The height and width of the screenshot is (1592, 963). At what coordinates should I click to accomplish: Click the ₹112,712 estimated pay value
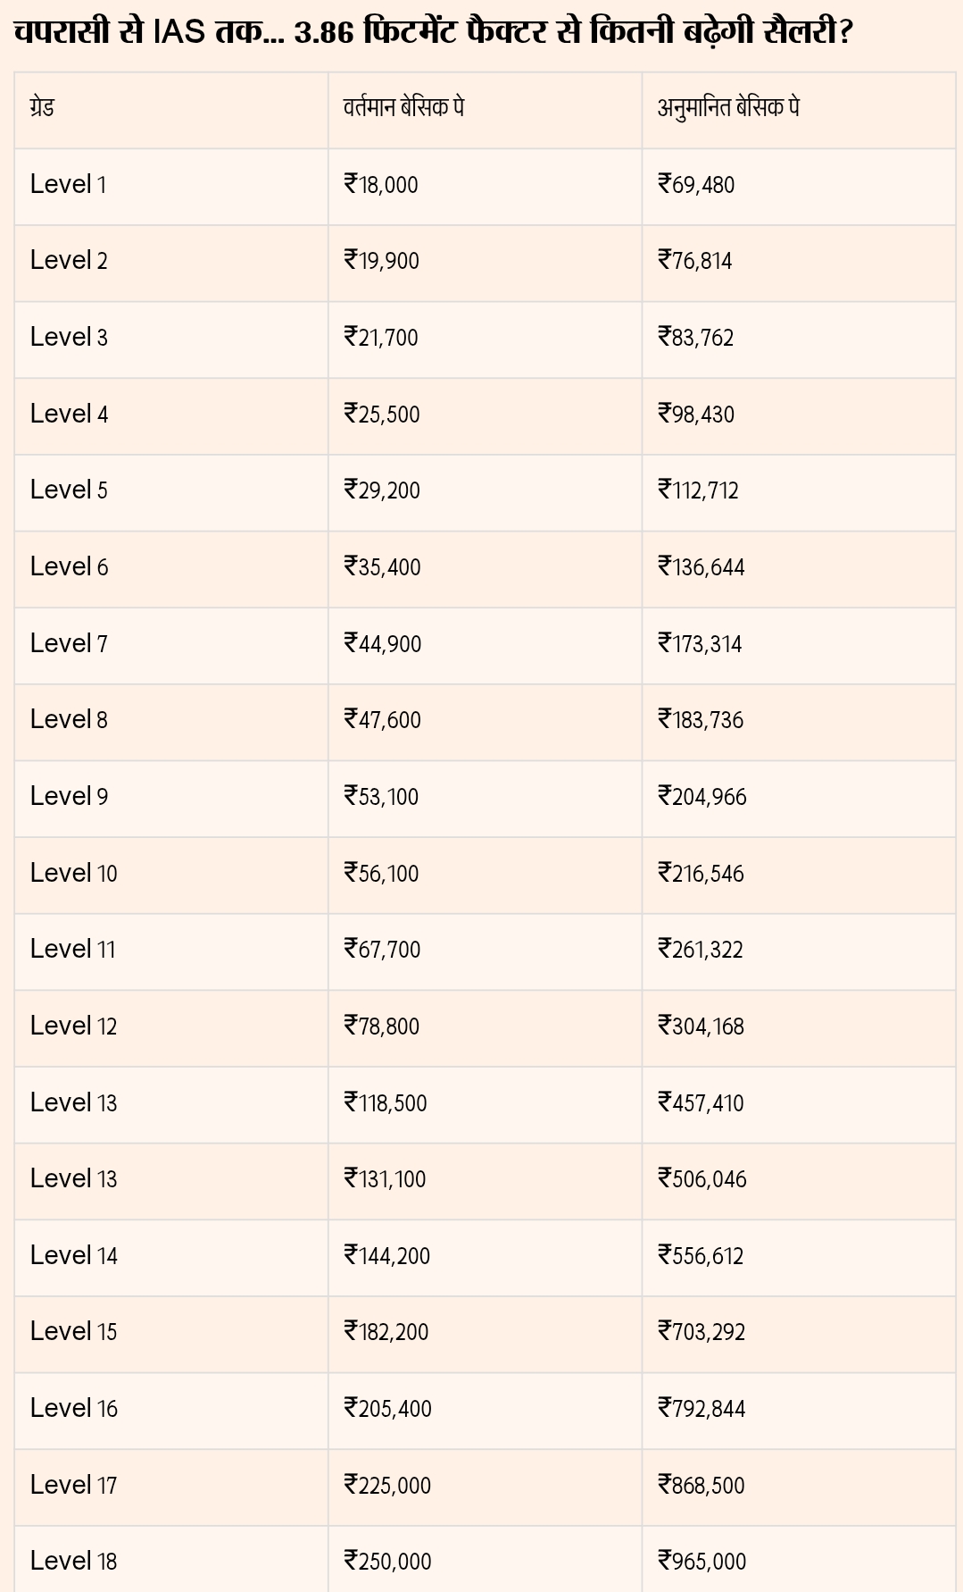click(x=698, y=490)
